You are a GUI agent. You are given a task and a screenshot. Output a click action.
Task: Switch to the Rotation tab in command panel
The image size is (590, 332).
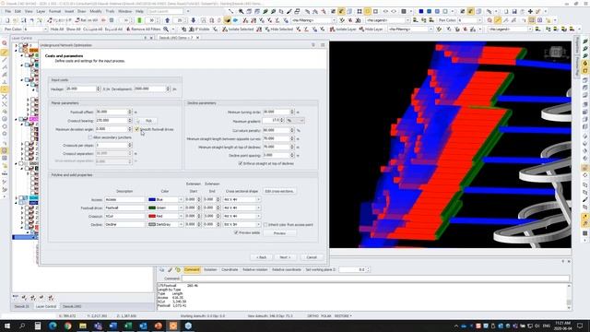pyautogui.click(x=210, y=270)
